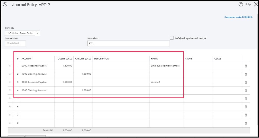
Task: Delete journal line 4 with trash icon
Action: pos(246,90)
